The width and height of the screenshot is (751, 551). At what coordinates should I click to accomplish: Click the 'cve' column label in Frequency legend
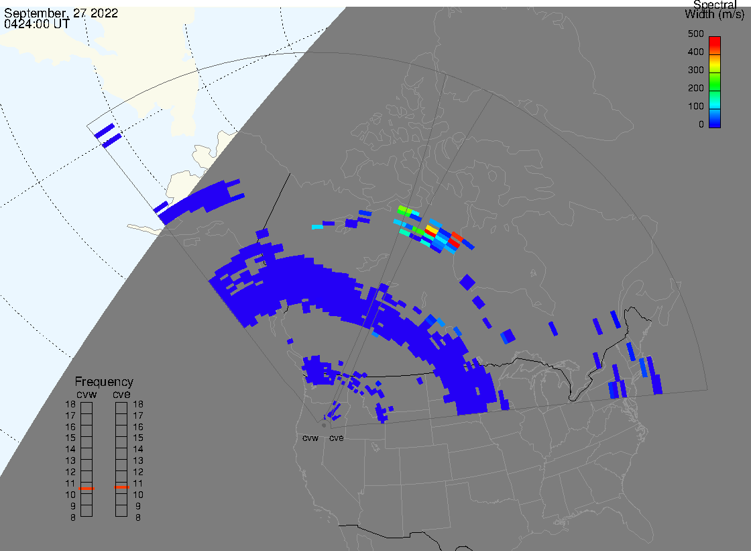click(121, 394)
